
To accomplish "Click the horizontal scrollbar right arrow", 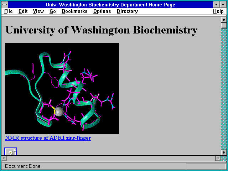I will (218, 158).
